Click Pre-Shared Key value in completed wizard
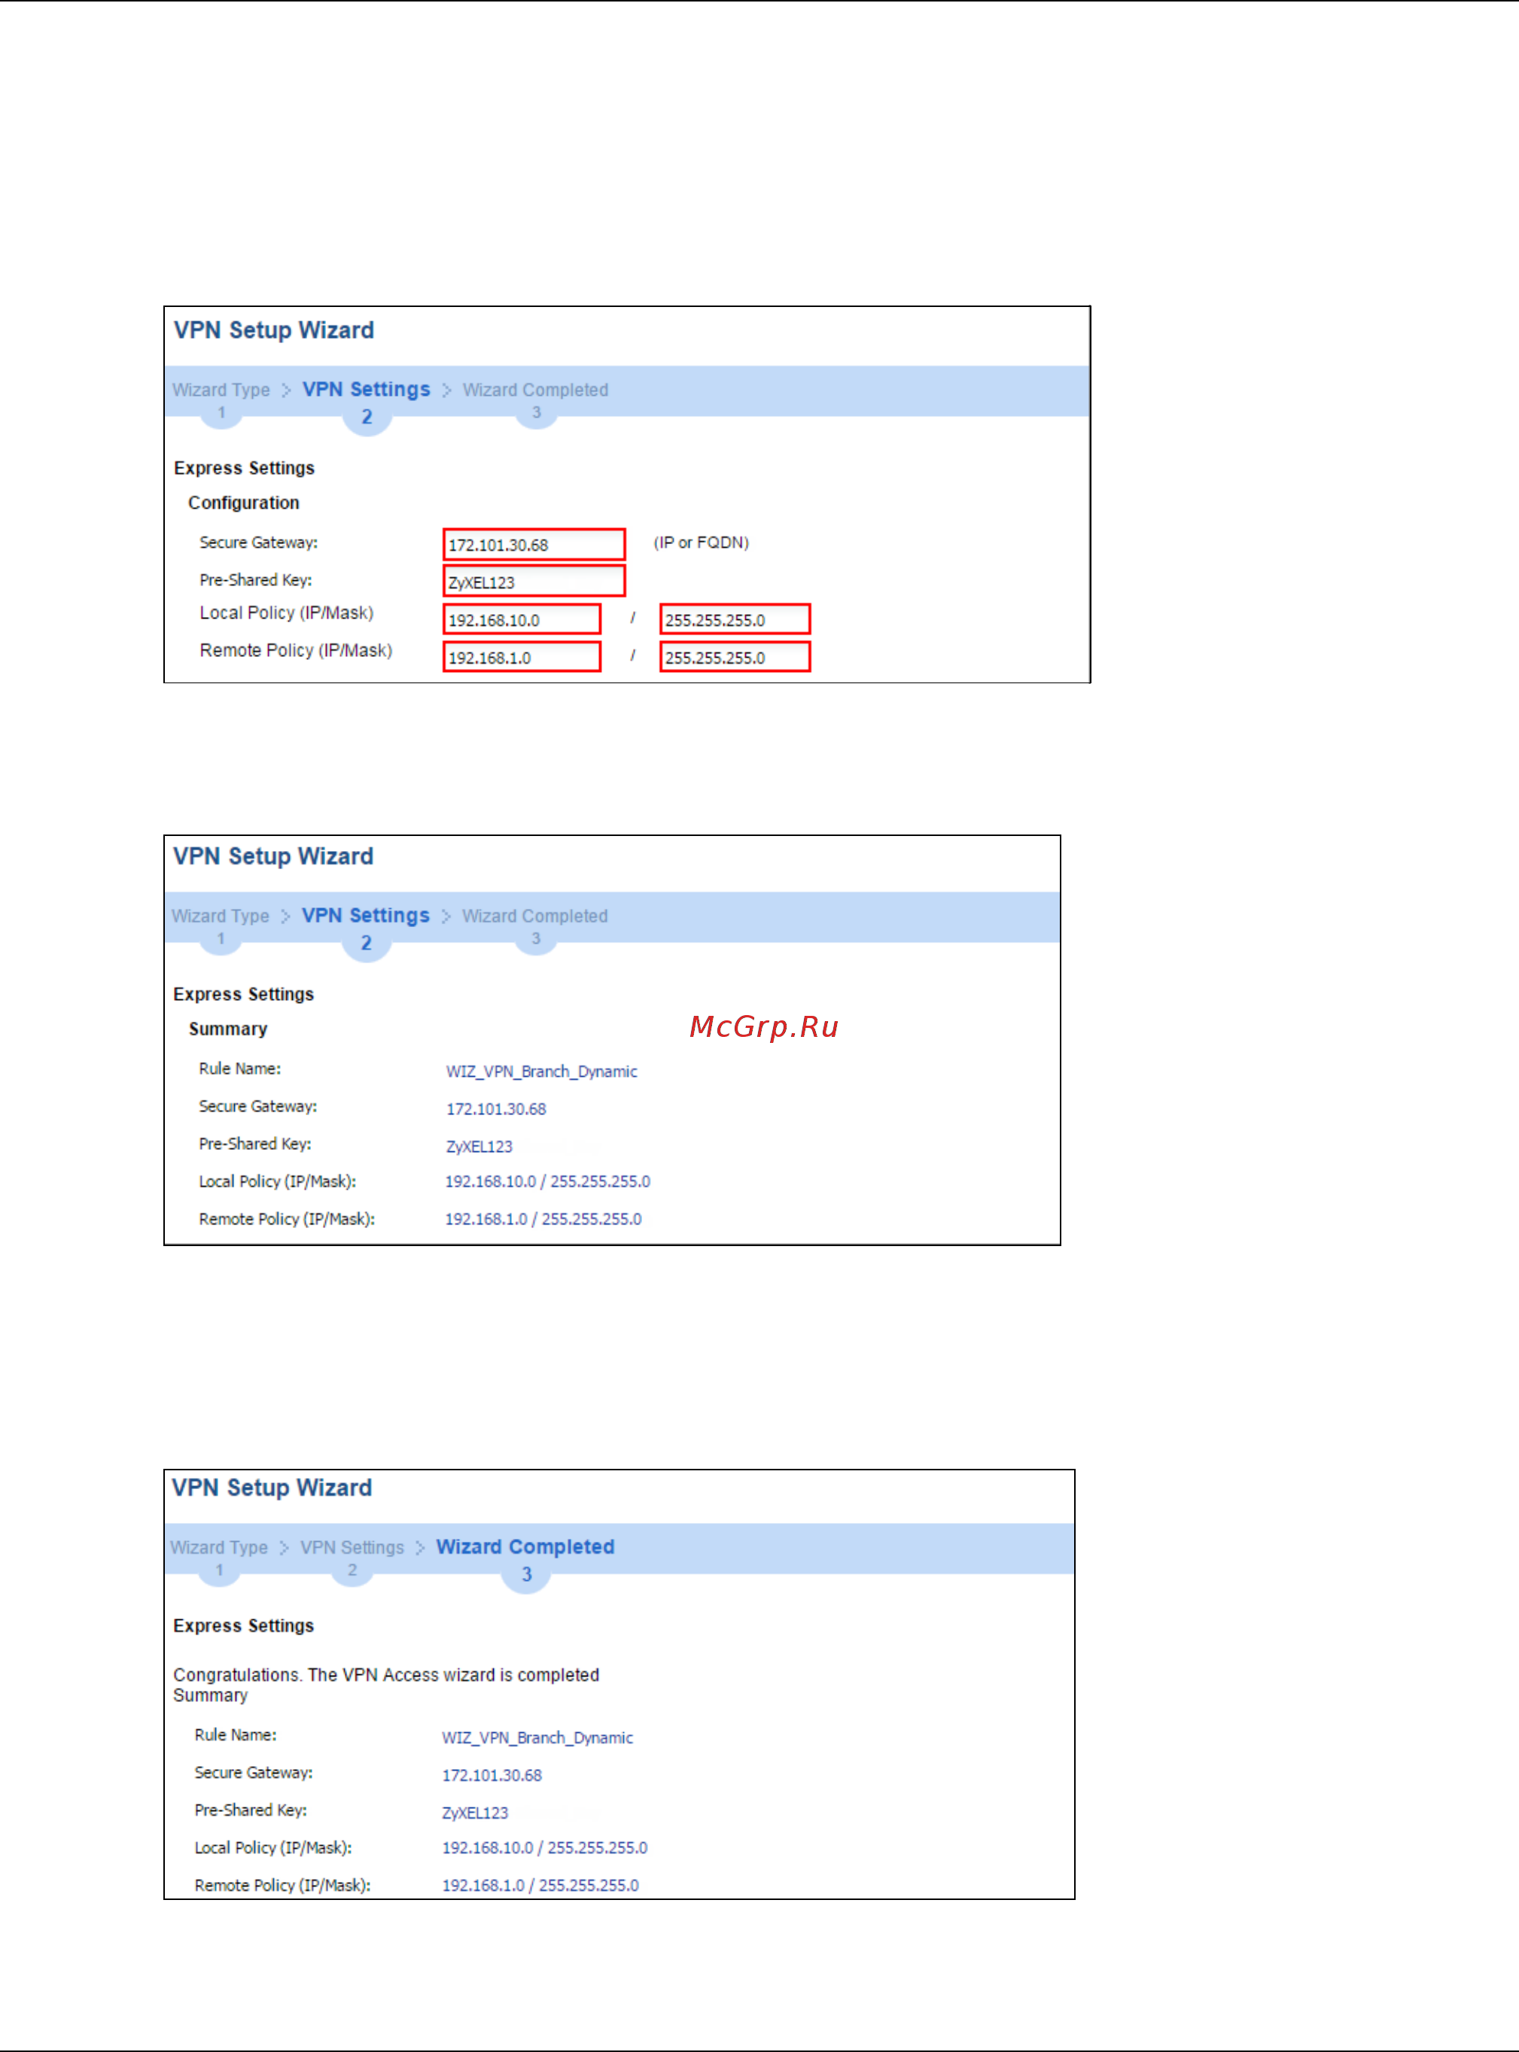This screenshot has width=1519, height=2052. pyautogui.click(x=476, y=1813)
